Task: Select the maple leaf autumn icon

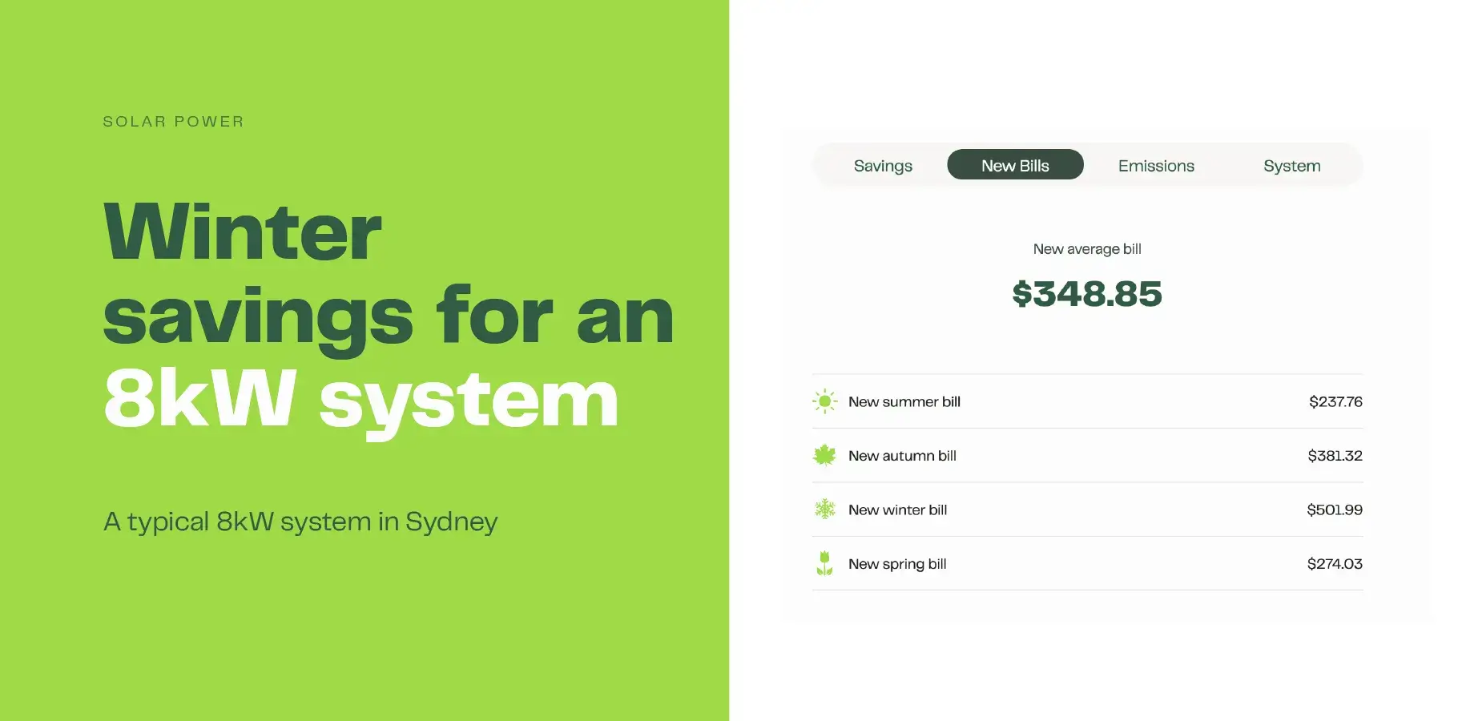Action: click(x=824, y=455)
